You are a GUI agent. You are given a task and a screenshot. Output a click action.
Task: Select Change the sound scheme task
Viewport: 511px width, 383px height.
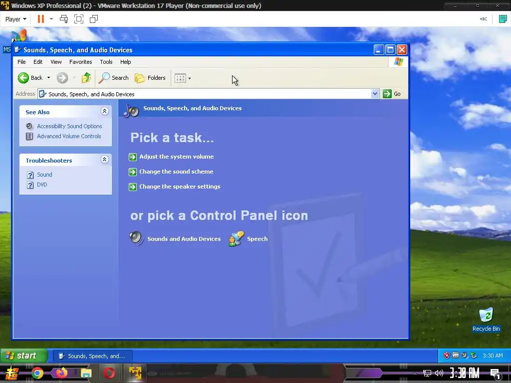click(x=176, y=172)
